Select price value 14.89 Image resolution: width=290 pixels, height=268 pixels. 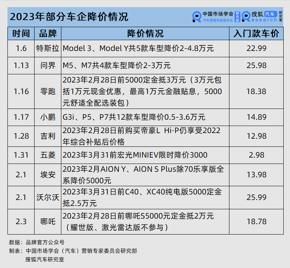point(256,117)
